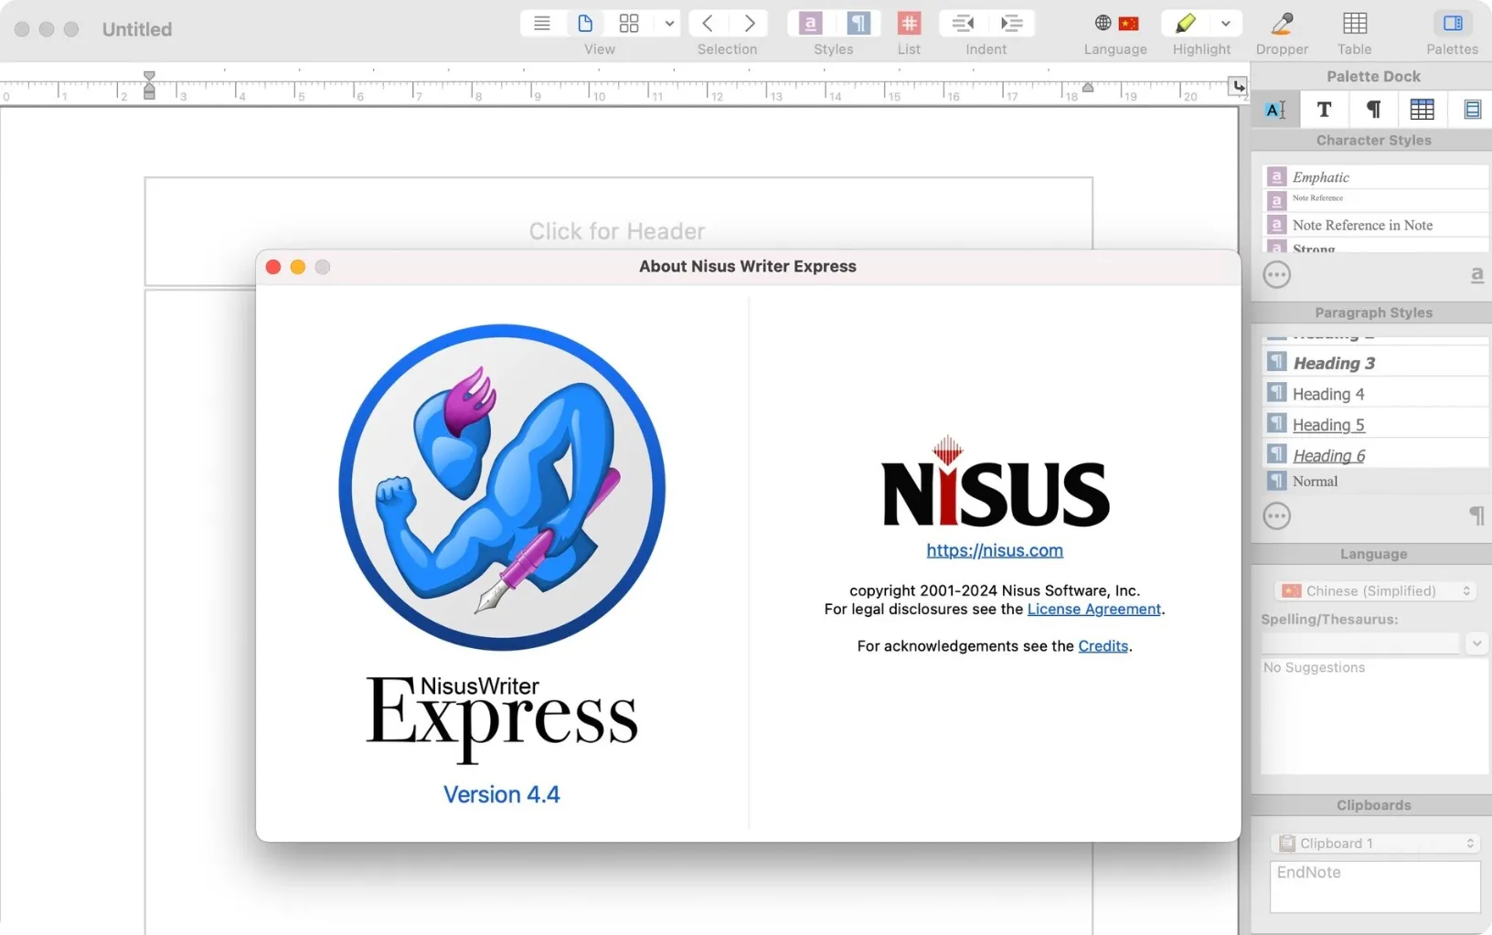Select the pilcrow paragraph palette tab
The image size is (1492, 935).
tap(1373, 110)
